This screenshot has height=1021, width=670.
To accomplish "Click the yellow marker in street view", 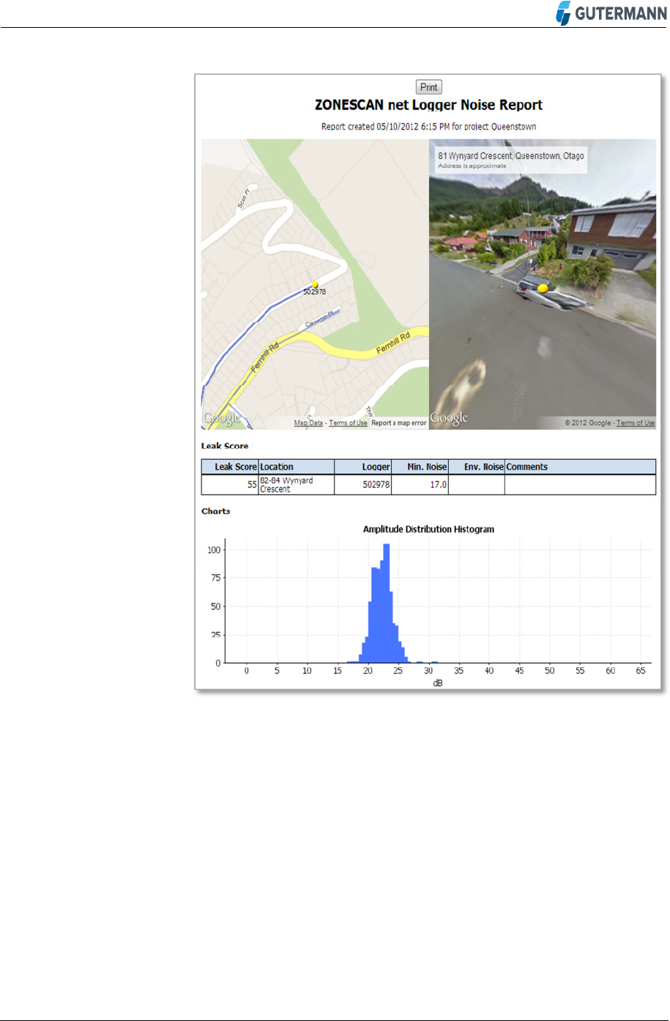I will pos(543,289).
